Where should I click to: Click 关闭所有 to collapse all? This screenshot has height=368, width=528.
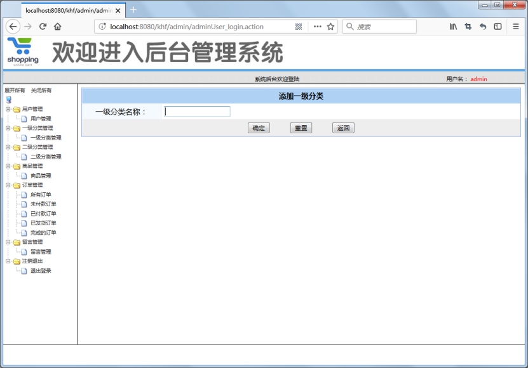41,91
